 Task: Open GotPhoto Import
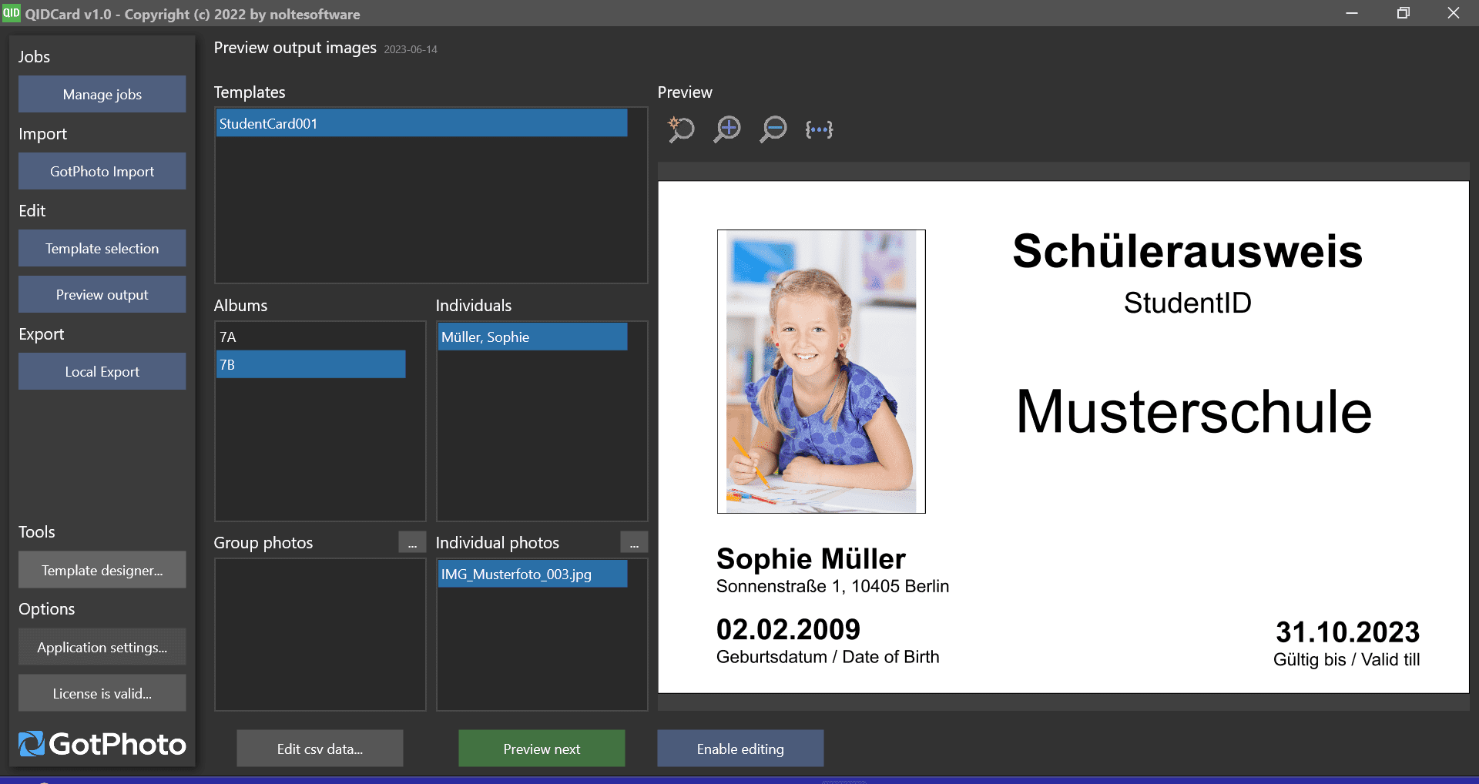(102, 171)
